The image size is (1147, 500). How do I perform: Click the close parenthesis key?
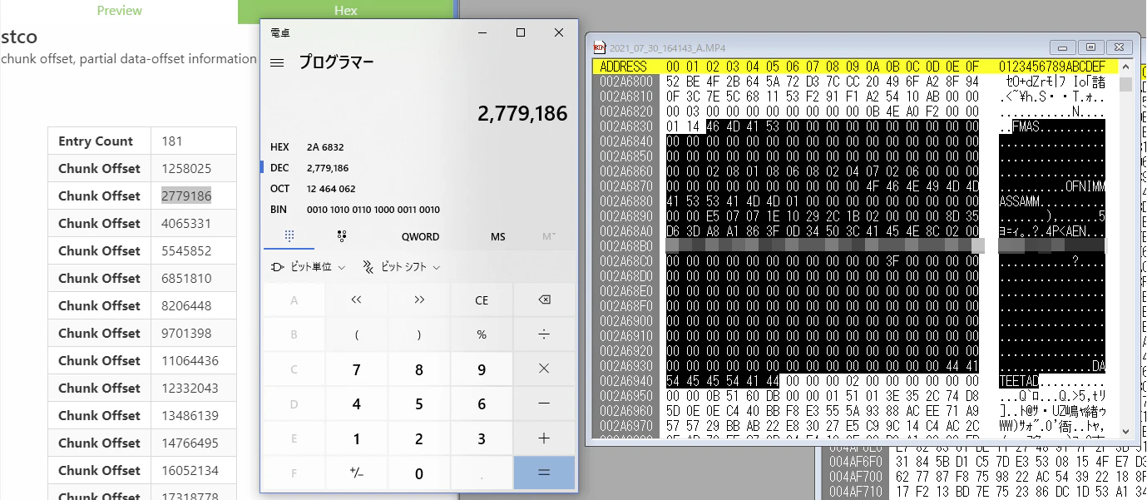(x=419, y=334)
